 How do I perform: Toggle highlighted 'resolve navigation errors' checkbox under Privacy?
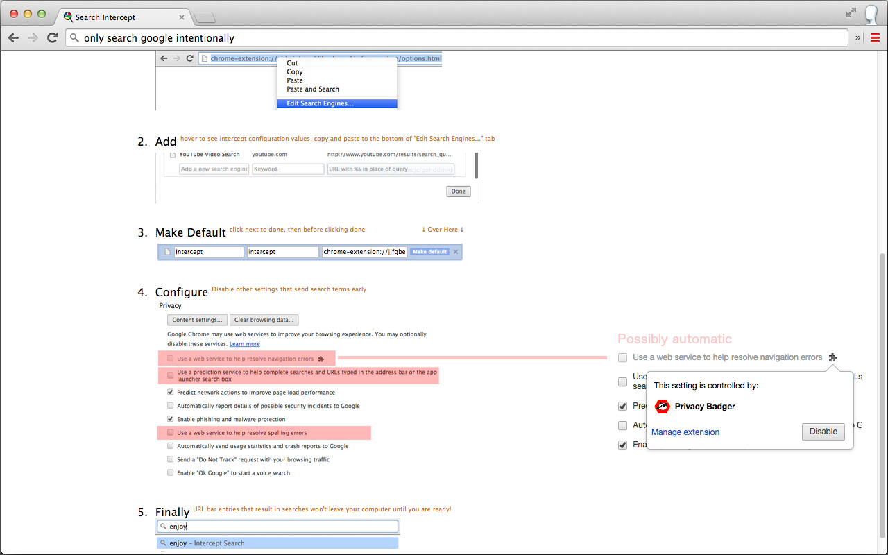171,359
